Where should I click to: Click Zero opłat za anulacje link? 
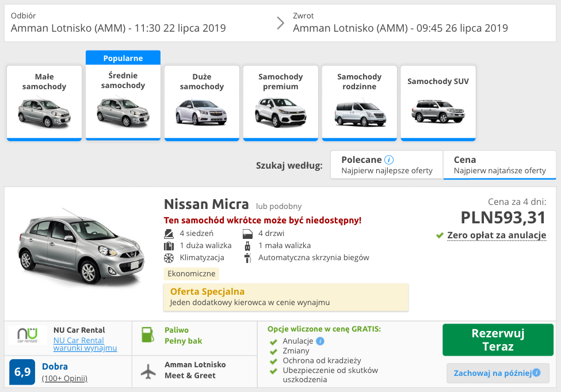497,235
